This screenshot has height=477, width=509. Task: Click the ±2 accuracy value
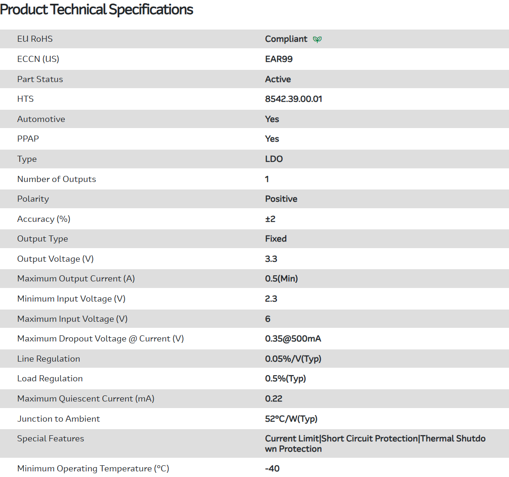(270, 219)
